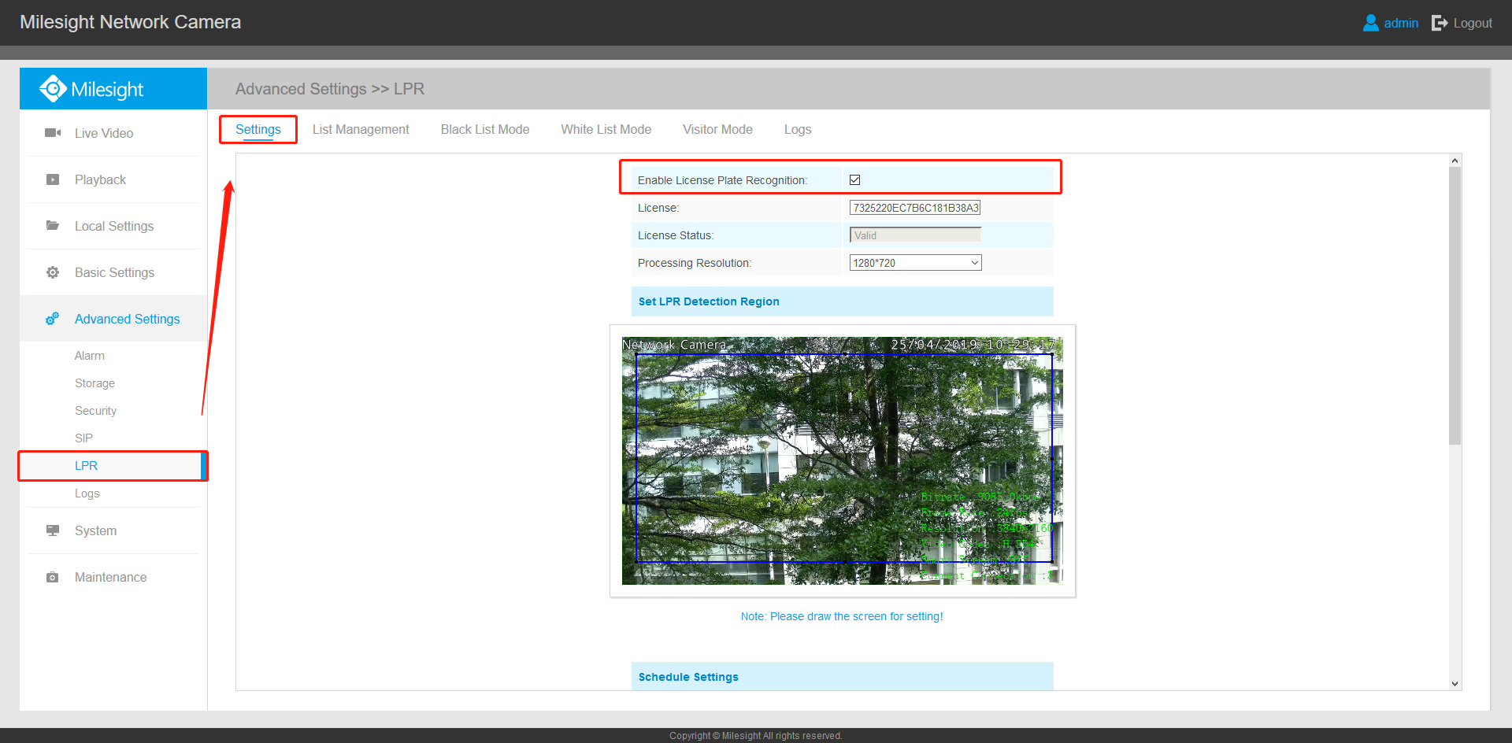Click the Milesight Network Camera title
The width and height of the screenshot is (1512, 743).
pos(131,22)
